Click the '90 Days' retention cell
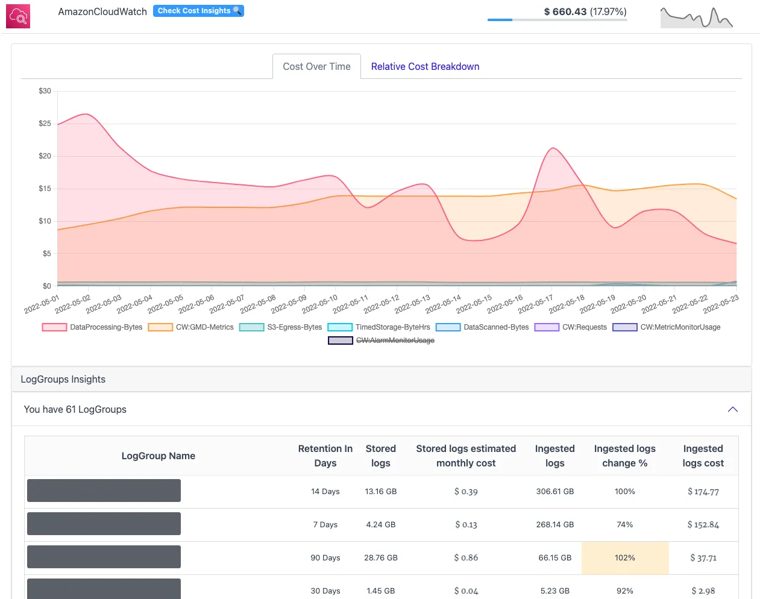 [x=325, y=558]
